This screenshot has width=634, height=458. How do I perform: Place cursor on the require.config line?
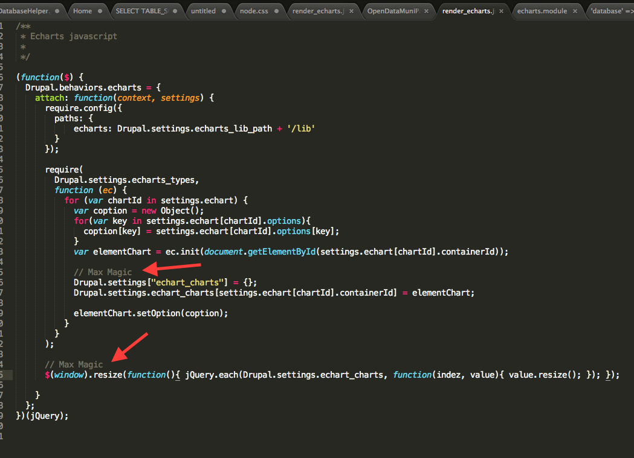(83, 107)
